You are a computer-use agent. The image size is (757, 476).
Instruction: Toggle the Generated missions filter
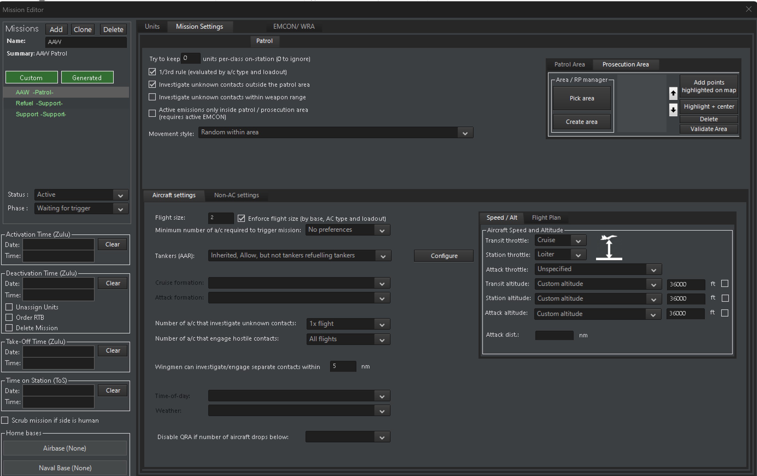pos(87,77)
